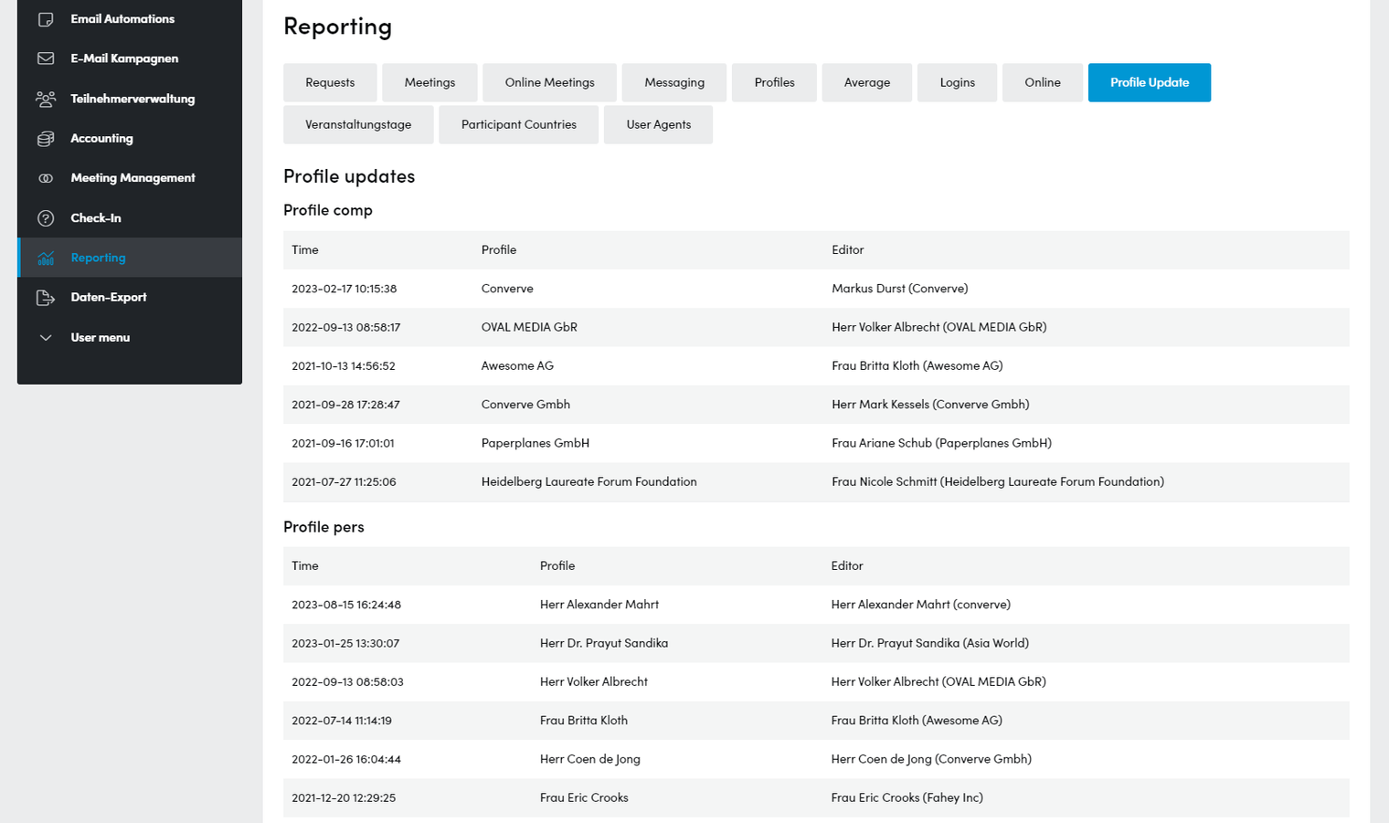Image resolution: width=1389 pixels, height=823 pixels.
Task: Click the E-Mail Kampagnen envelope icon
Action: (x=46, y=58)
